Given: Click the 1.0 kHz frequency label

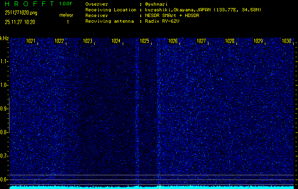Looking at the screenshot, I should click(x=3, y=85).
